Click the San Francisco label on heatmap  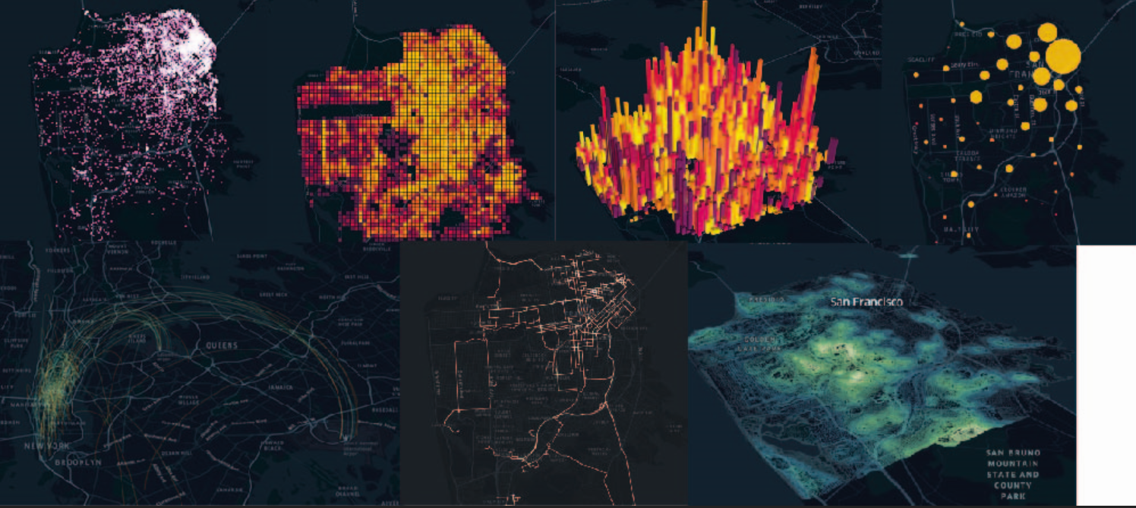[x=866, y=302]
